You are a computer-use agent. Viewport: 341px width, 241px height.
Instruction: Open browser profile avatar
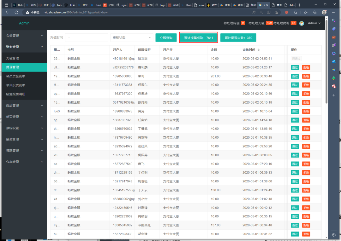coord(324,12)
